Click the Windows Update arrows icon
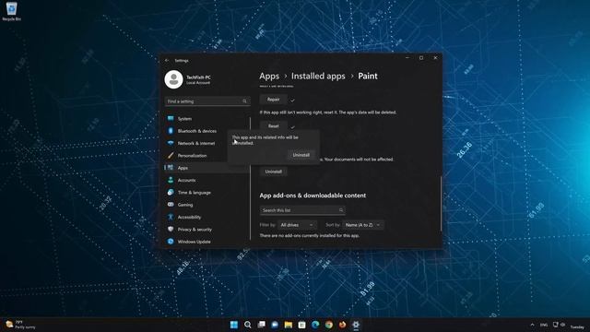 (171, 242)
